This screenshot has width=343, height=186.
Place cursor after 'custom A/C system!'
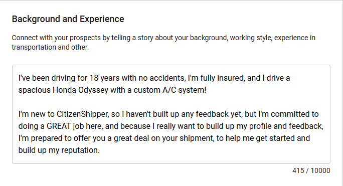coord(207,90)
